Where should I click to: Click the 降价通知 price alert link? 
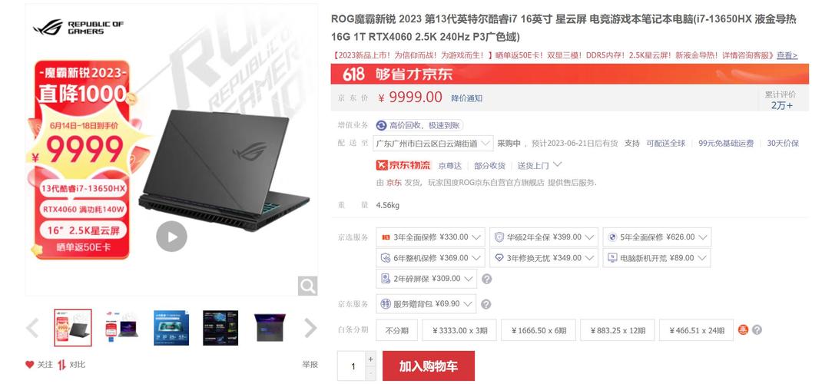tap(466, 98)
